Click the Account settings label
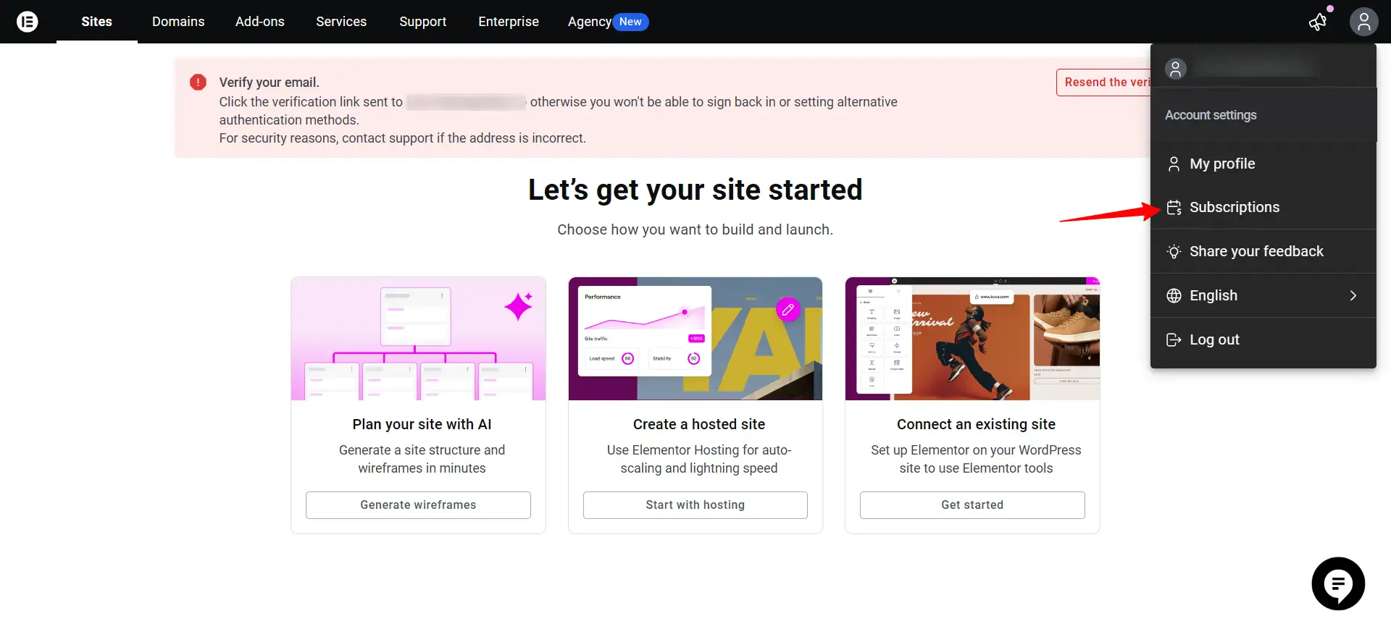The height and width of the screenshot is (629, 1391). click(x=1211, y=115)
